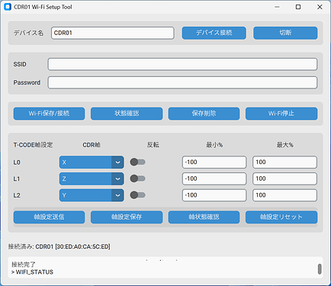Click the L2 最小% field showing -100

[214, 195]
